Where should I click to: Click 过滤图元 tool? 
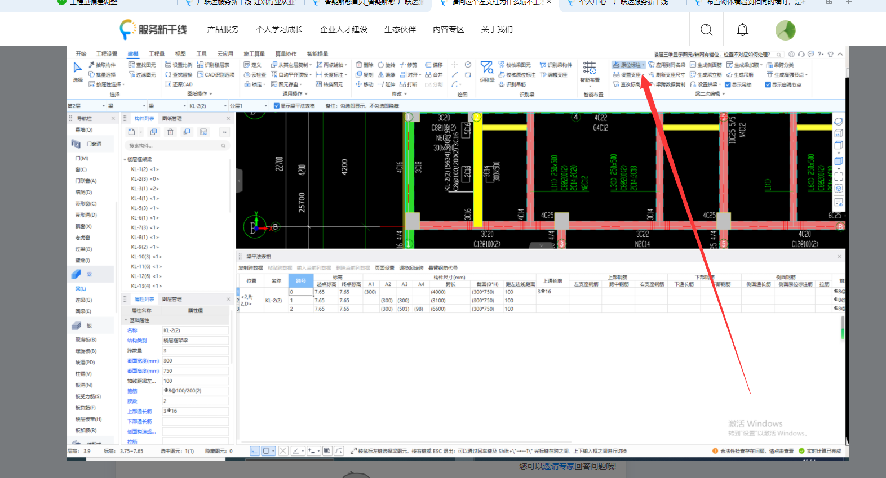142,74
